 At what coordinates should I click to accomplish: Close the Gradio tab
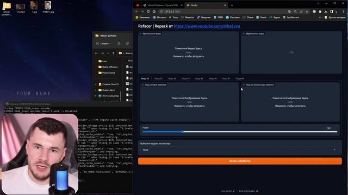[225, 5]
